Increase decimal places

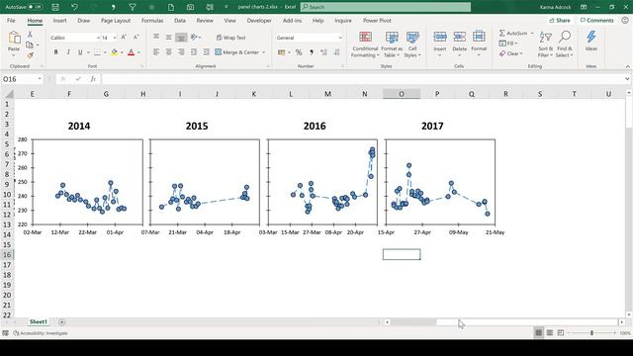point(323,52)
